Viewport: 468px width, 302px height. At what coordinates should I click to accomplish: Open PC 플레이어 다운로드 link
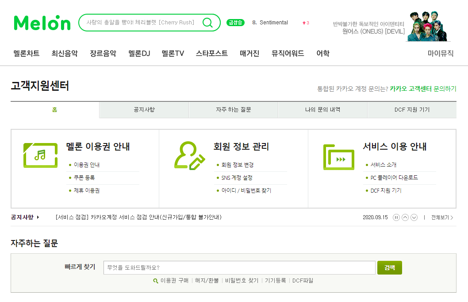[394, 178]
